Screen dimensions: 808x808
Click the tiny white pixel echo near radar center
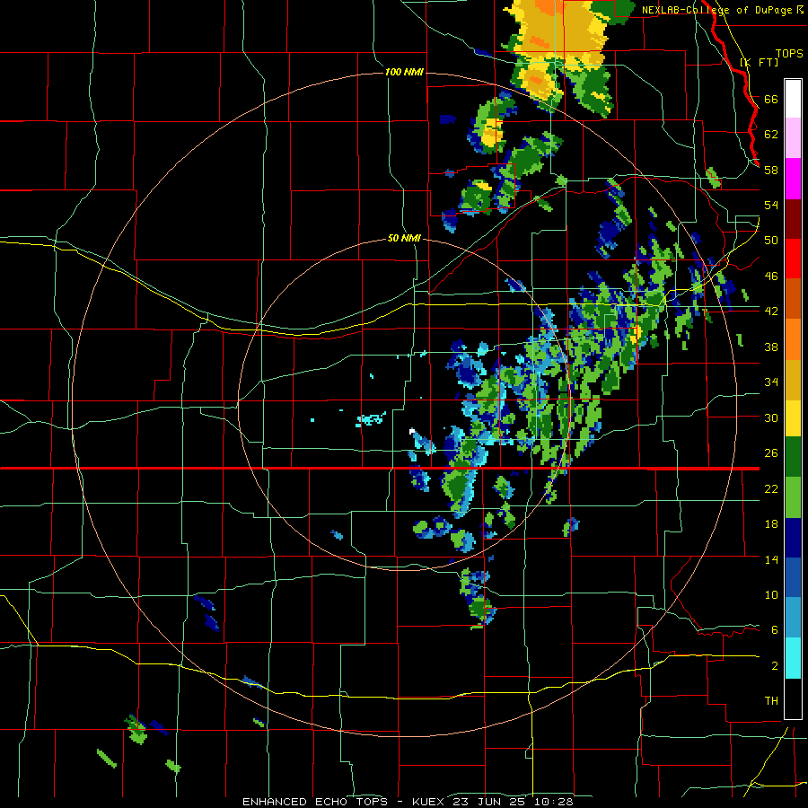[412, 430]
